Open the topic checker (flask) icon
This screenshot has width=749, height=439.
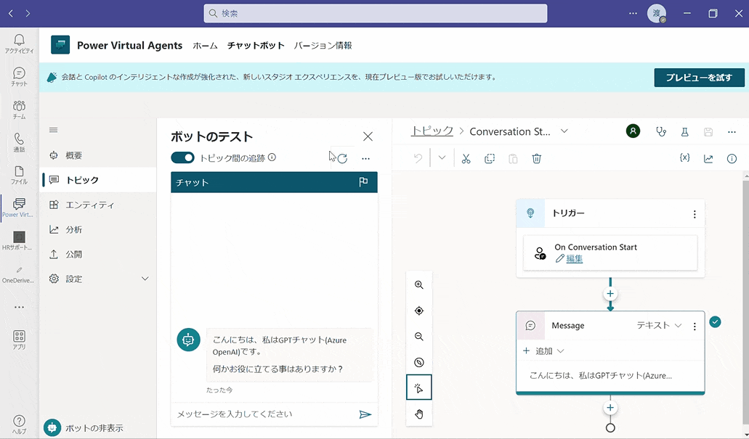684,131
